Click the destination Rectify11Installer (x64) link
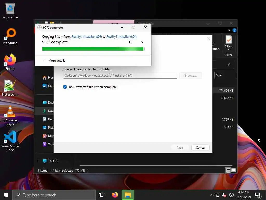Image resolution: width=266 pixels, height=200 pixels. (x=121, y=36)
